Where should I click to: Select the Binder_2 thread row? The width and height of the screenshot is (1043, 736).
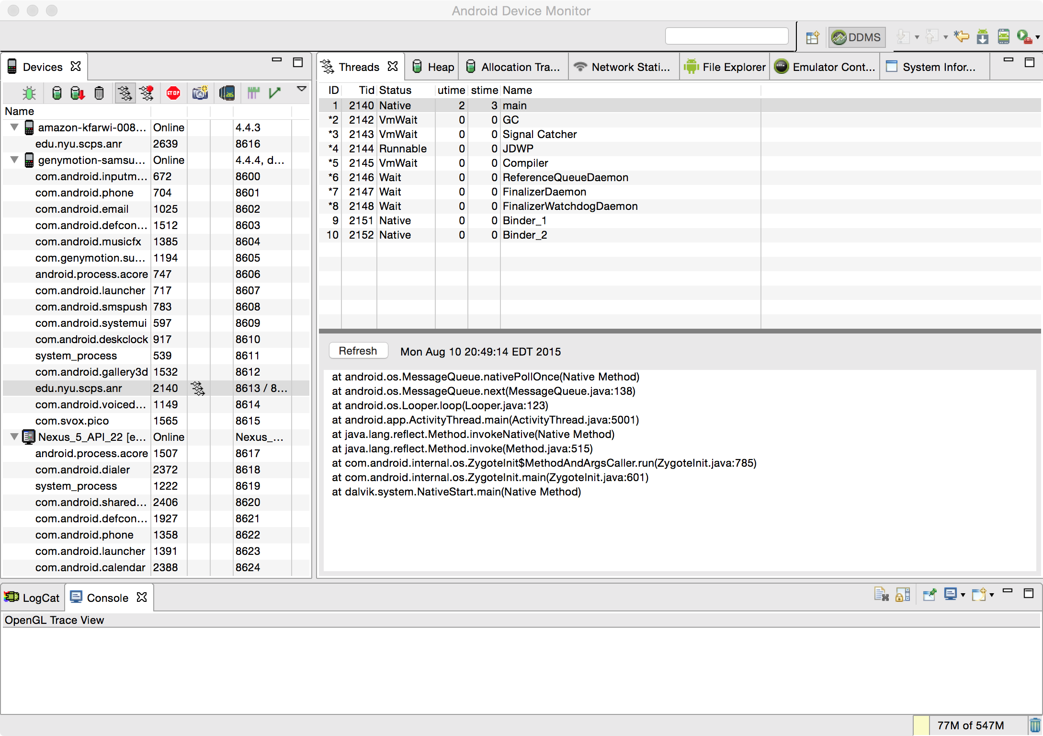(x=680, y=235)
